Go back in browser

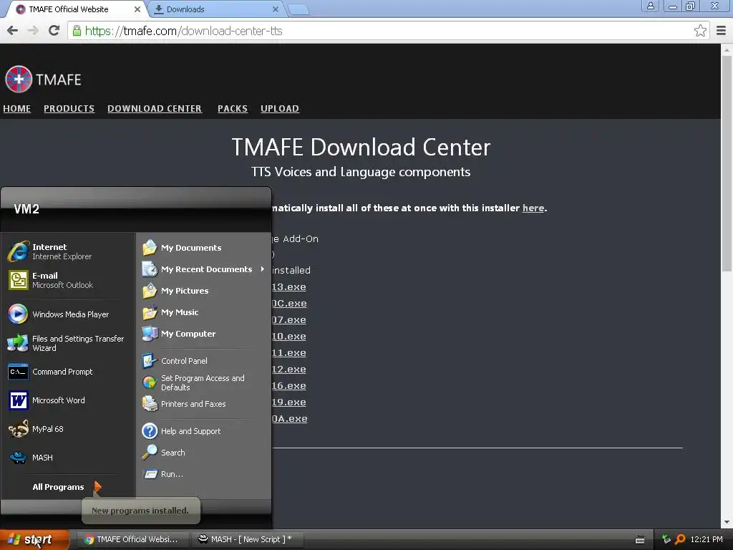[13, 31]
